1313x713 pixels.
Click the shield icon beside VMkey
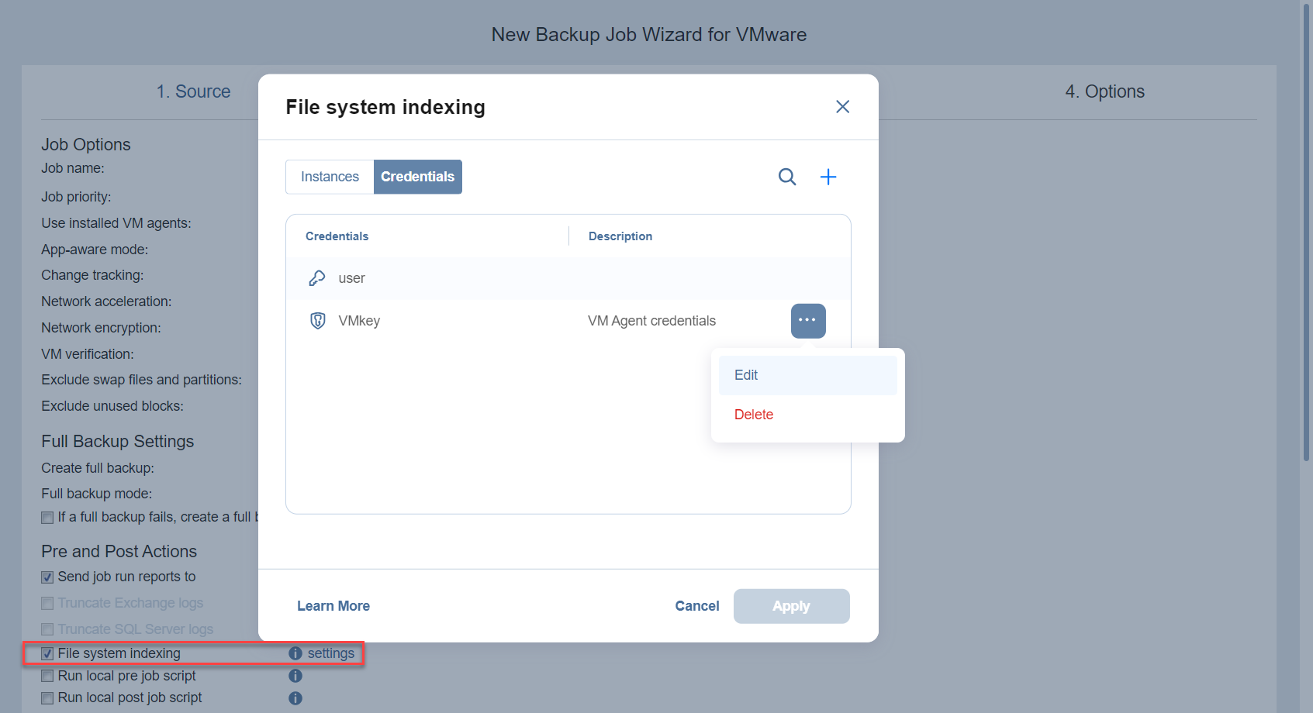(318, 321)
